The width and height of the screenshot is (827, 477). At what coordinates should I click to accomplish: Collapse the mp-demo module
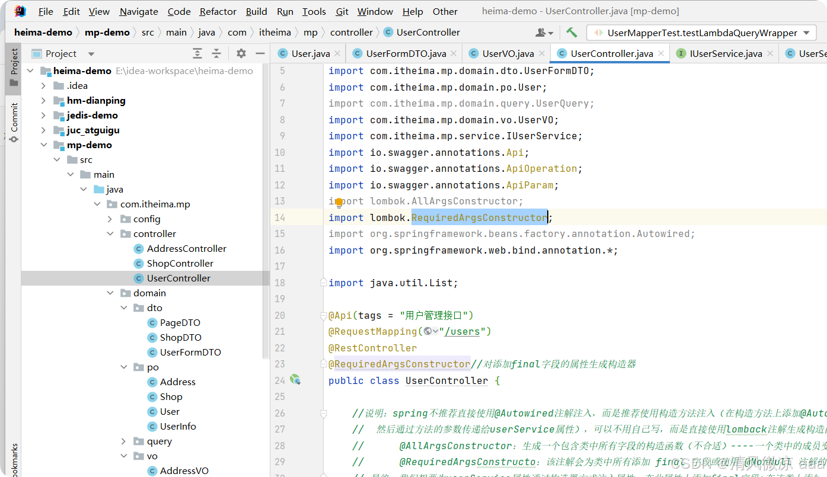[x=43, y=145]
